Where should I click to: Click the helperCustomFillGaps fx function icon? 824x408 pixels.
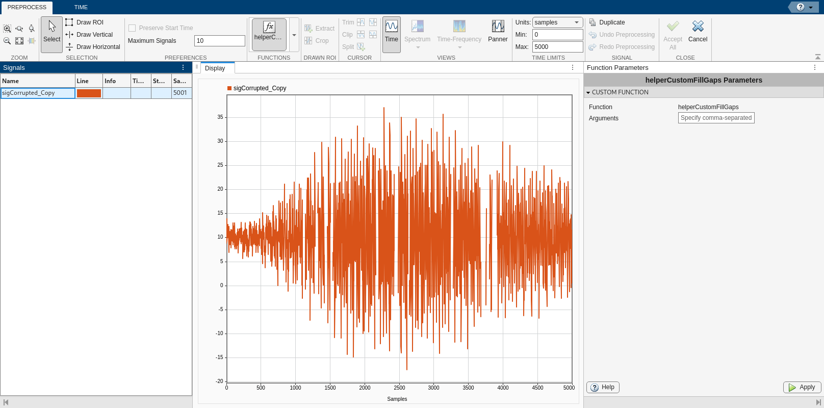(269, 34)
